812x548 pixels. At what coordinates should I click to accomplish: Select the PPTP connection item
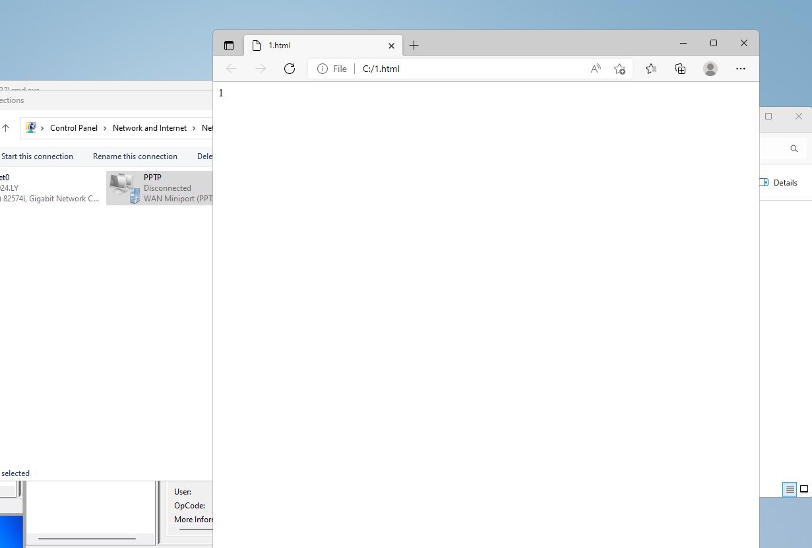(x=160, y=188)
